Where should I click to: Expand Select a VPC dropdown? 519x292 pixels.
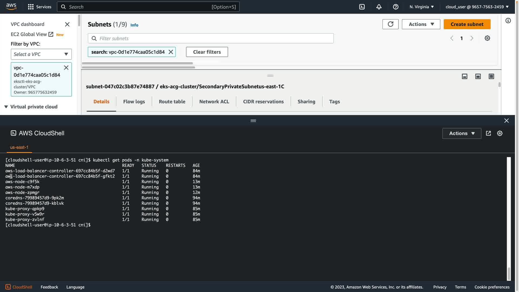click(x=41, y=54)
